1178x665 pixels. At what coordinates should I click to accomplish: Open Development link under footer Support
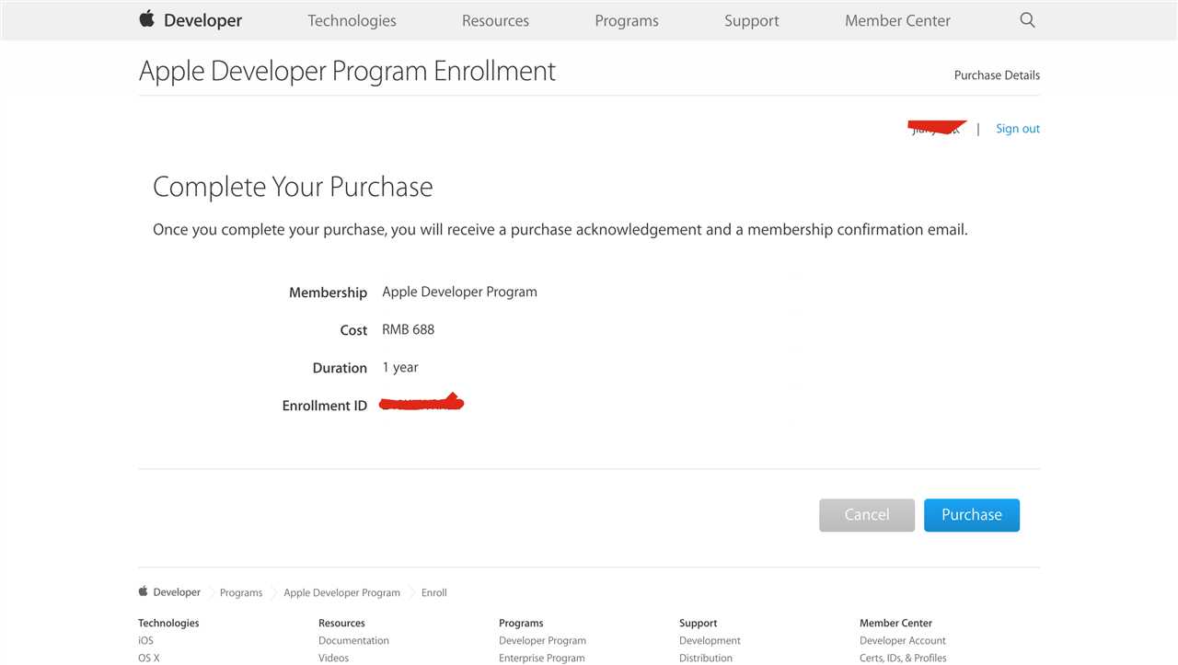(x=710, y=640)
